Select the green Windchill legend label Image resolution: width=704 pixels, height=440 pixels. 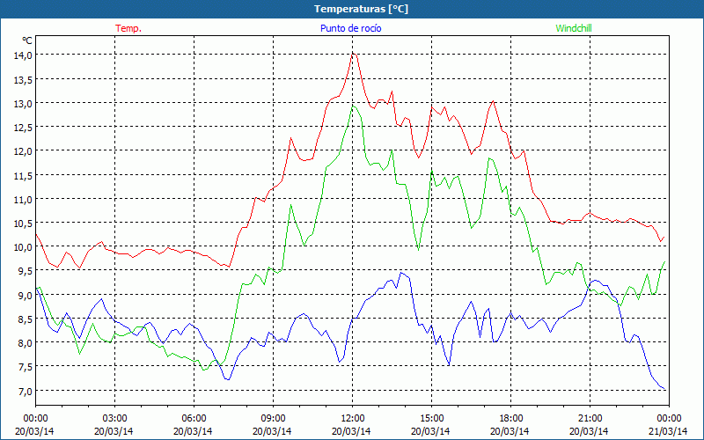pos(574,28)
